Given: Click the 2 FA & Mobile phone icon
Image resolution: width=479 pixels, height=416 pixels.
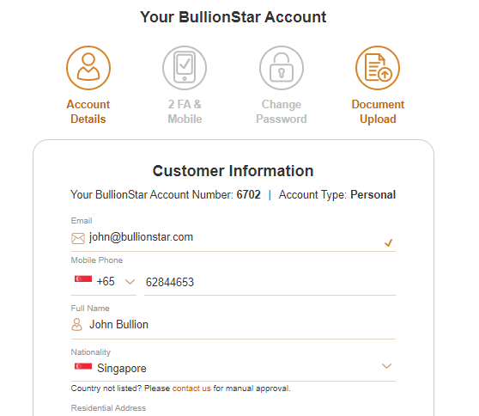Looking at the screenshot, I should pos(185,68).
